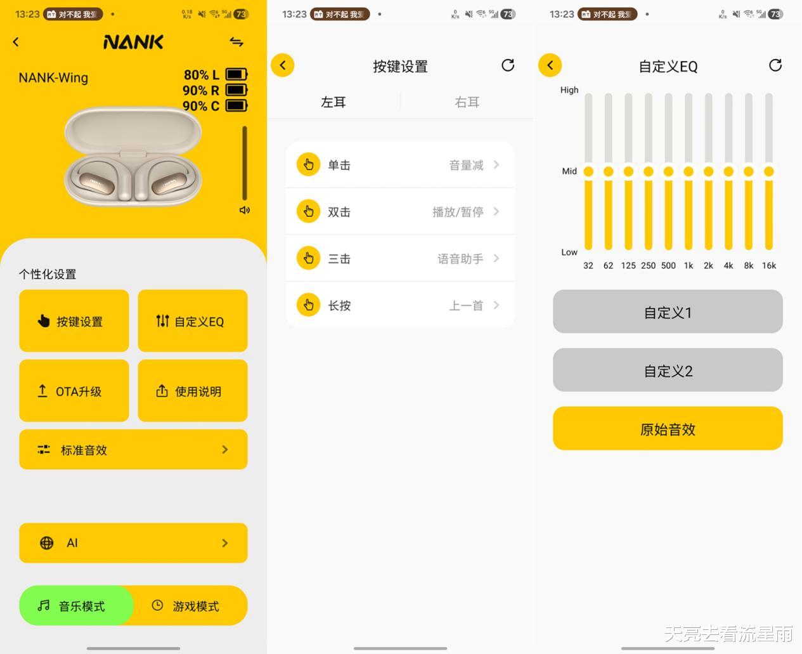Tap the gesture icon in the 双击 row
Image resolution: width=802 pixels, height=654 pixels.
[308, 212]
